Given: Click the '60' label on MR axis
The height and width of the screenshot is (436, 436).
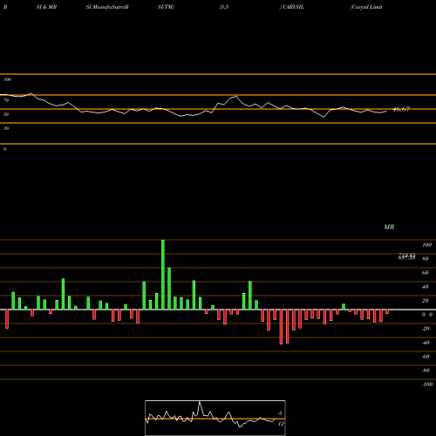Looking at the screenshot, I should coord(426,273).
